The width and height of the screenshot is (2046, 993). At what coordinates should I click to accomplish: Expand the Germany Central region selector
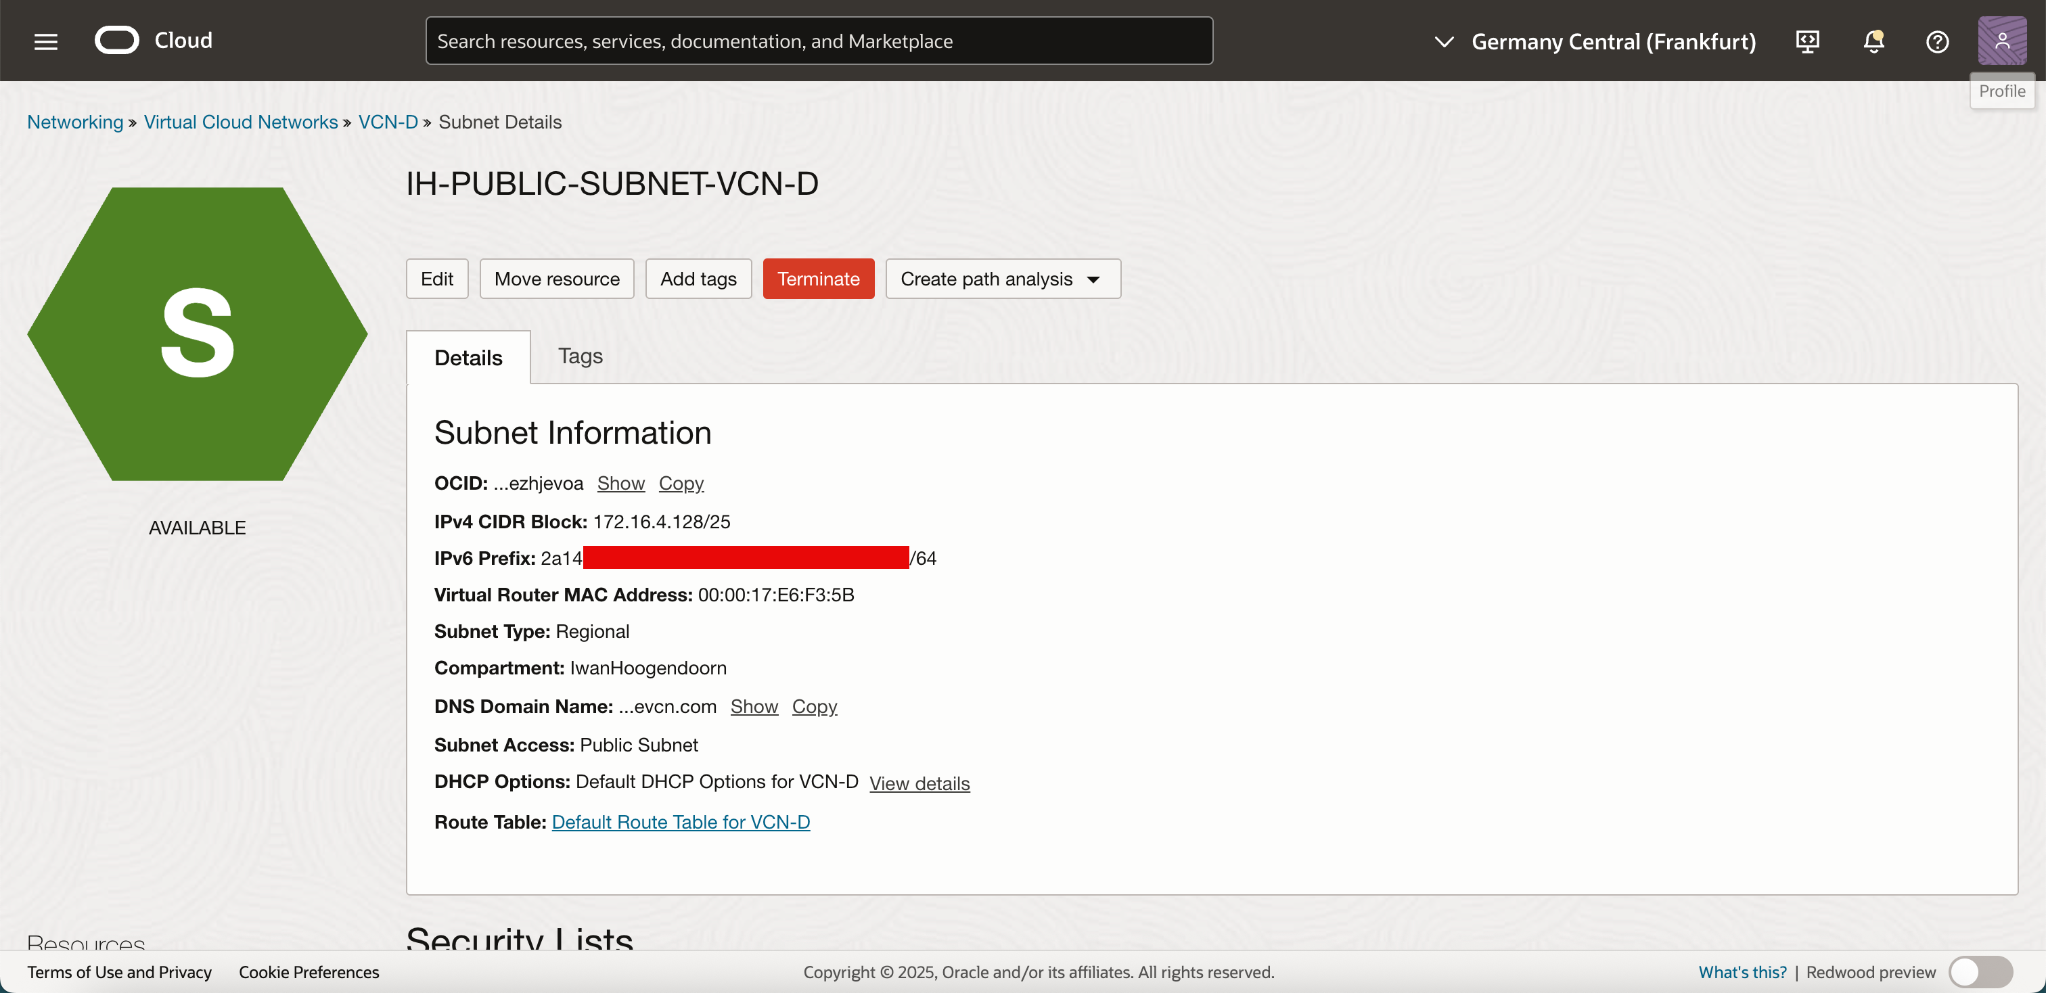(x=1597, y=41)
